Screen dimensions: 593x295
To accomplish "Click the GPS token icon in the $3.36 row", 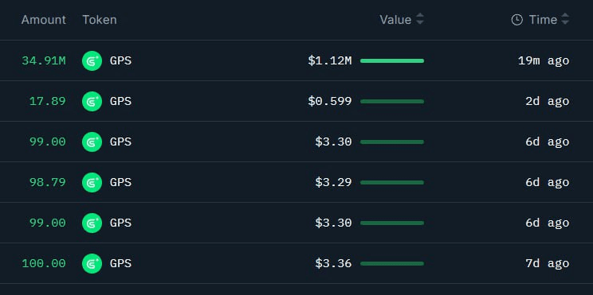I will [92, 263].
